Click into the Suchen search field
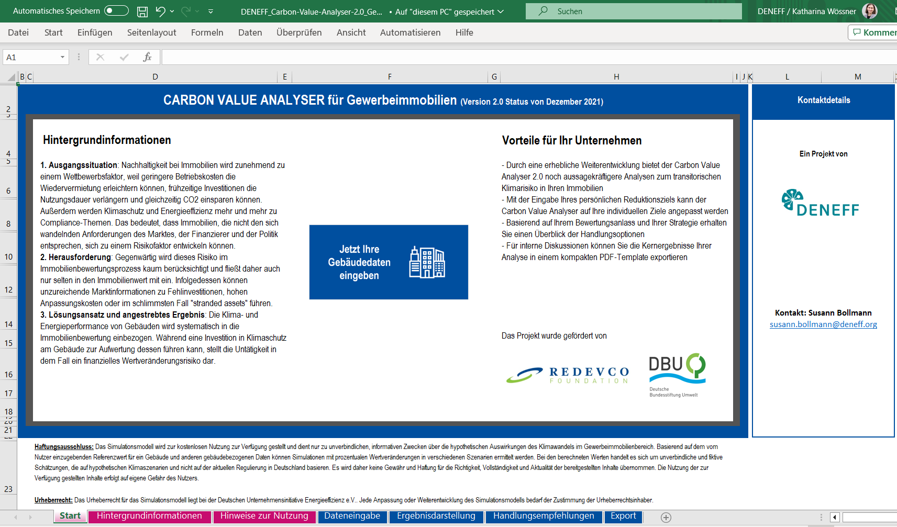This screenshot has width=897, height=527. point(634,11)
